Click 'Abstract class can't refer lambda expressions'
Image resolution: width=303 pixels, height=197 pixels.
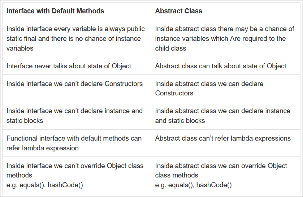223,138
